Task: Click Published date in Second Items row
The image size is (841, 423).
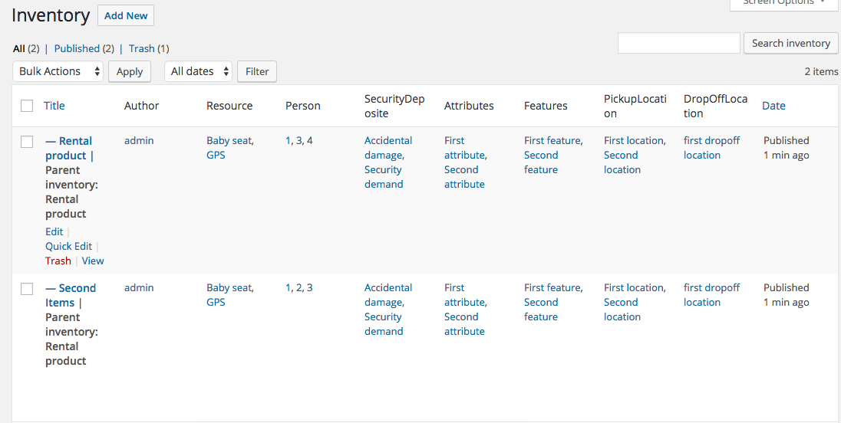Action: pos(787,296)
